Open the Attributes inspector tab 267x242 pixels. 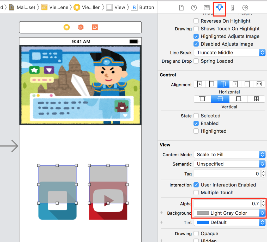point(219,8)
